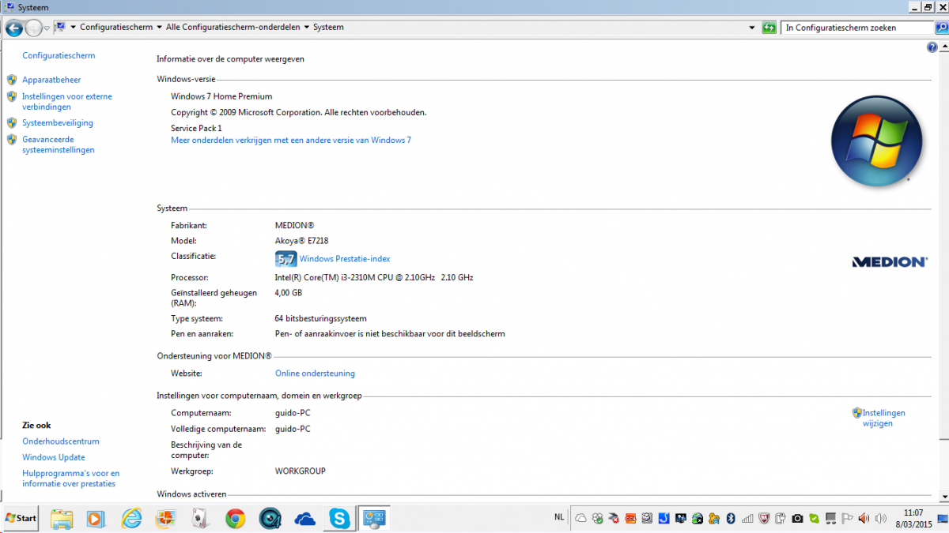This screenshot has height=533, width=949.
Task: Click the power plug tray icon
Action: [781, 519]
